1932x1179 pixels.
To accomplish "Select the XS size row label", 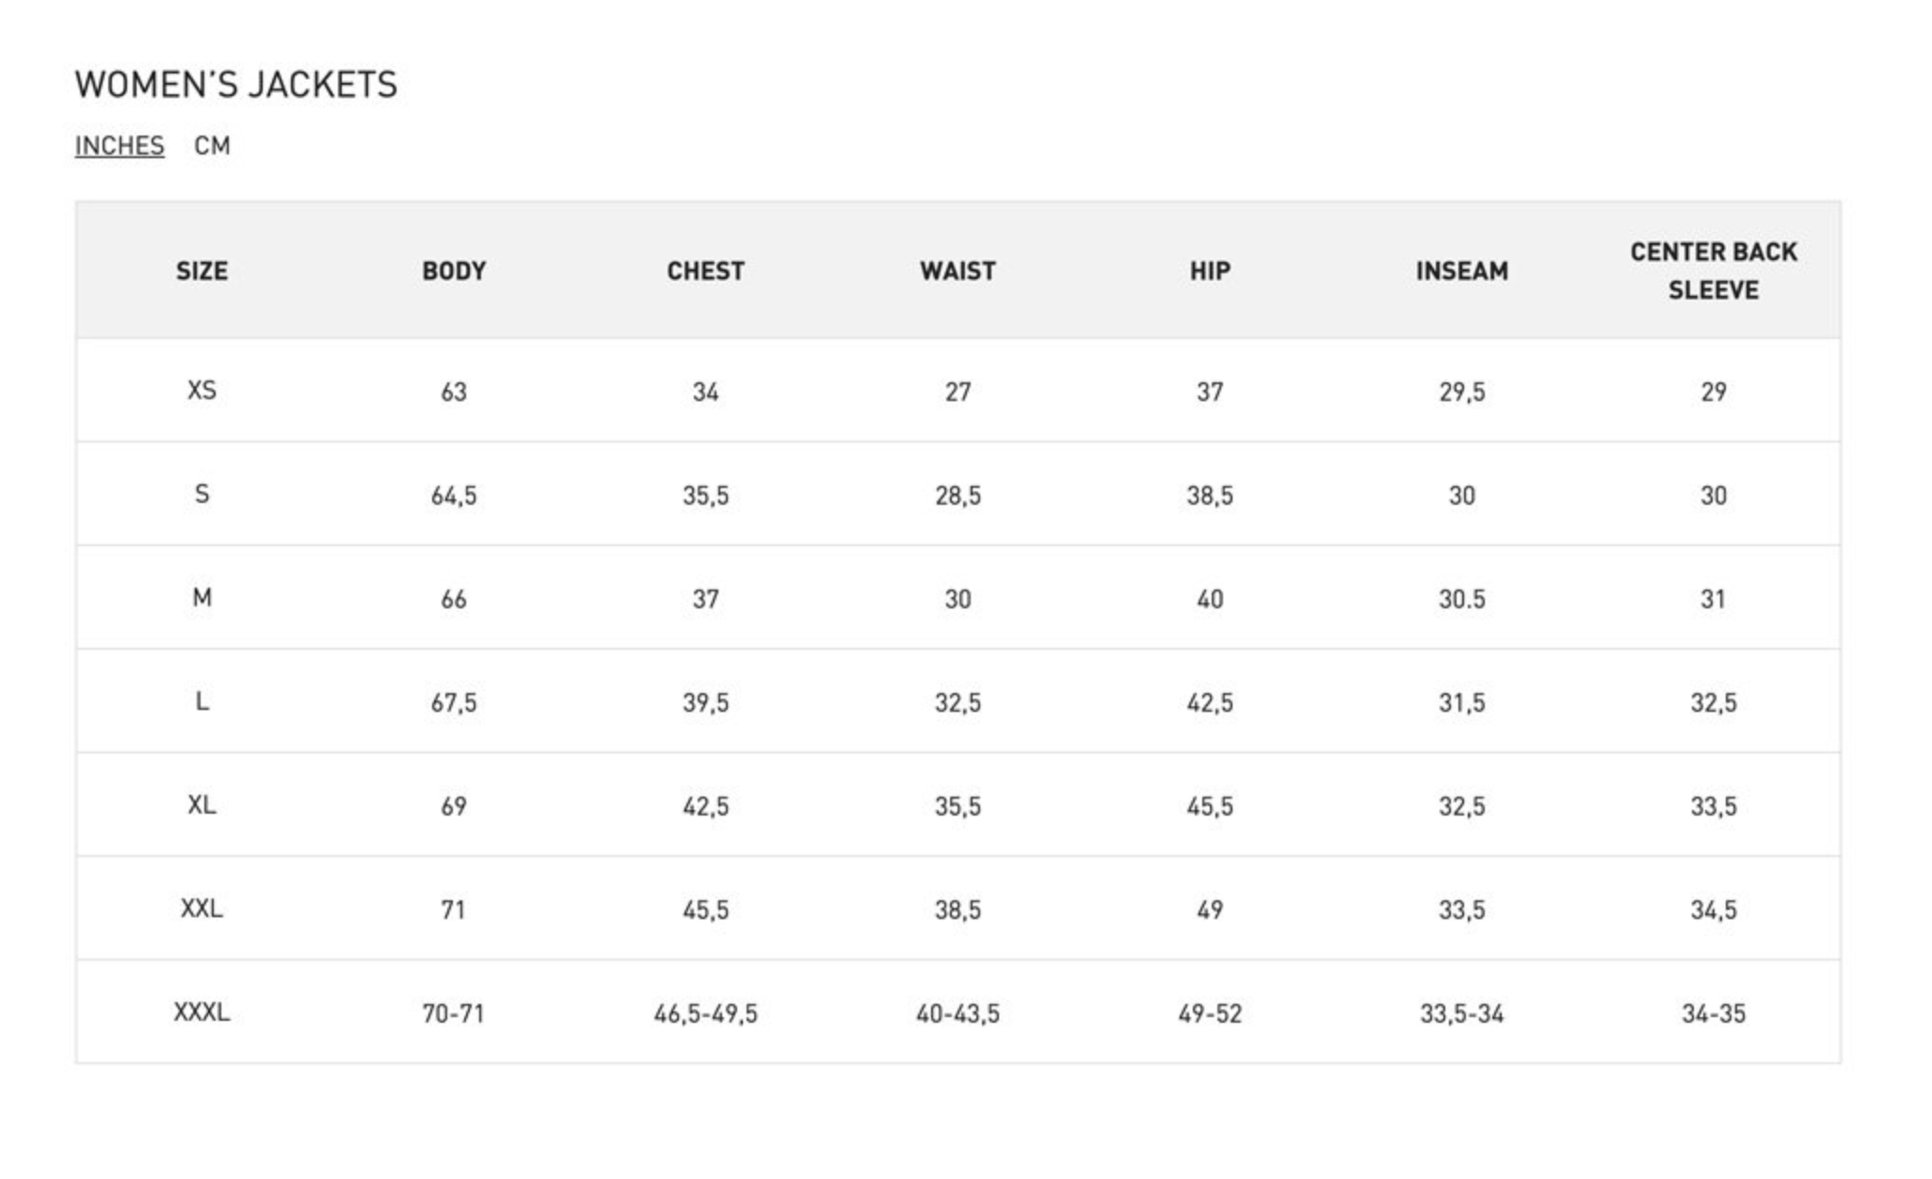I will (x=201, y=391).
